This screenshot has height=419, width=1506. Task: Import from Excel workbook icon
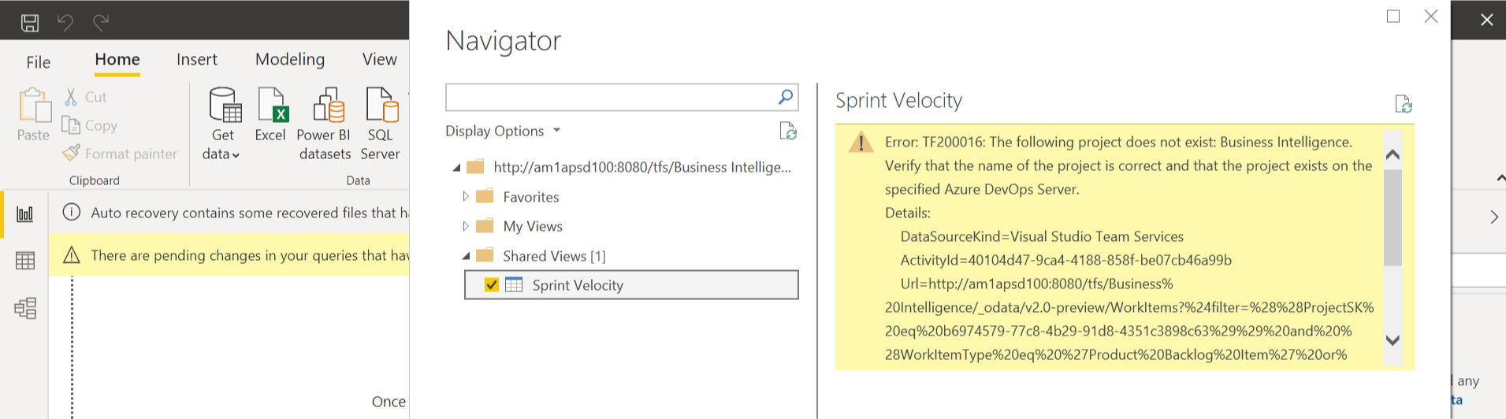[x=272, y=106]
